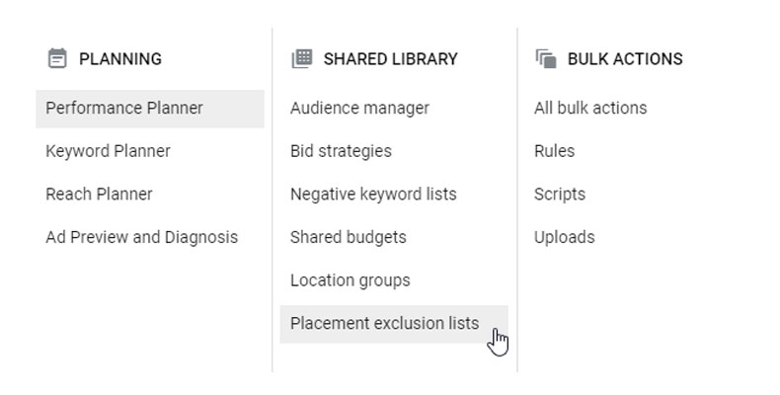The height and width of the screenshot is (395, 780).
Task: Click the Planning calendar icon
Action: click(57, 59)
